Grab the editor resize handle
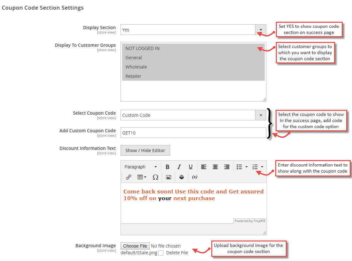352x261 pixels. 264,233
